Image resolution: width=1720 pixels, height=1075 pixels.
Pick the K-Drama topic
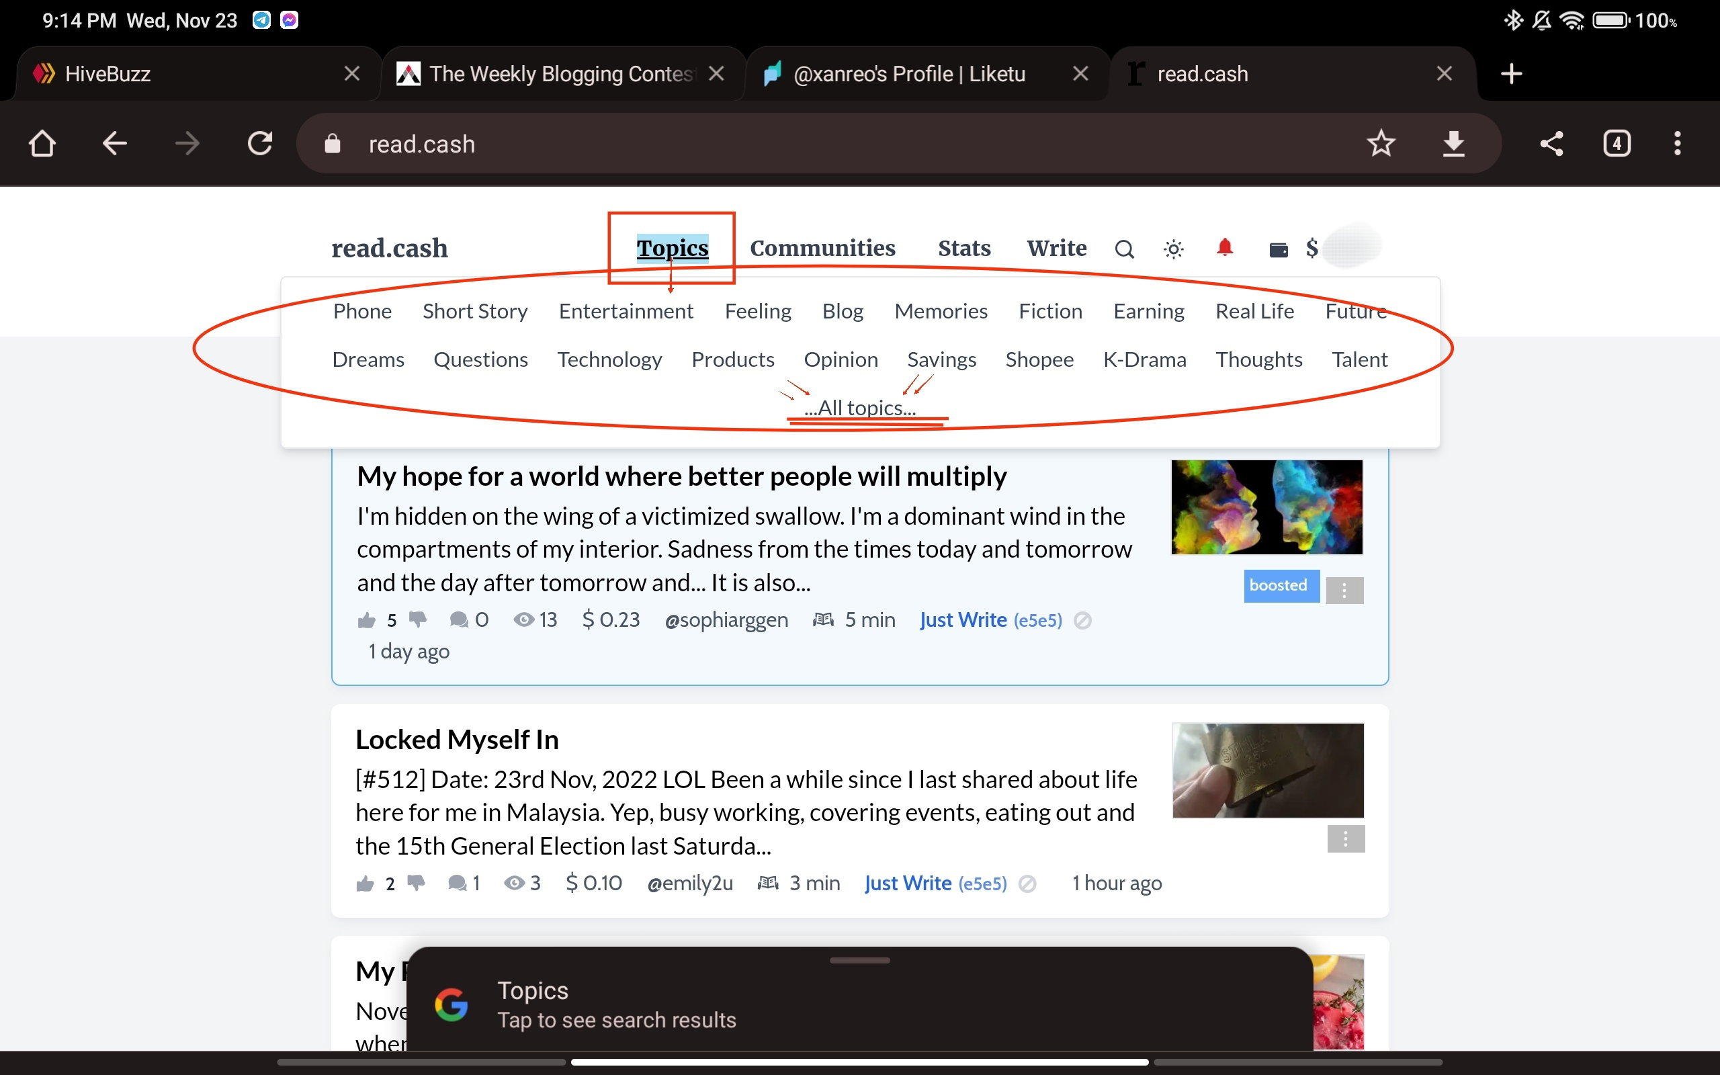[1144, 359]
